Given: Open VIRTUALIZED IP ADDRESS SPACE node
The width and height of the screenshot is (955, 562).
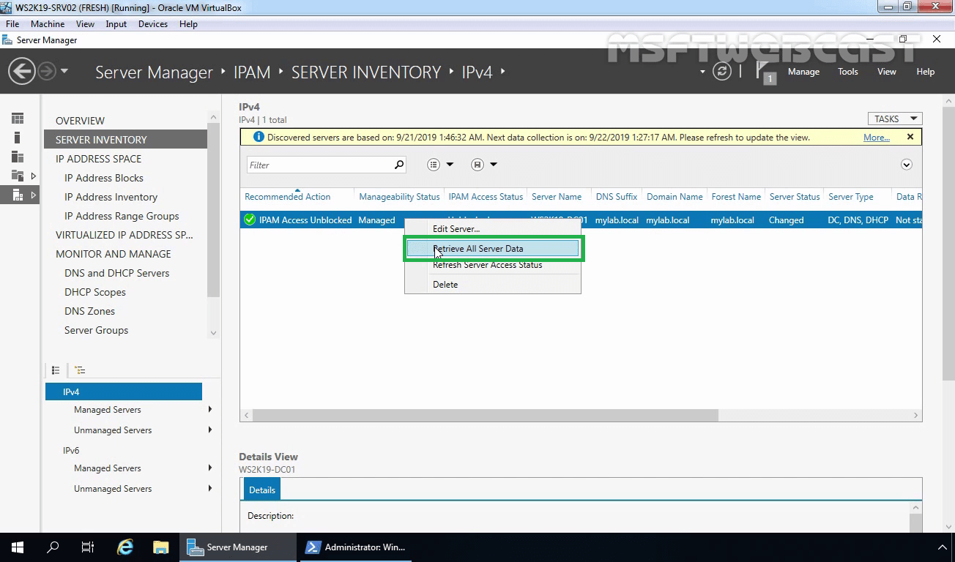Looking at the screenshot, I should pyautogui.click(x=125, y=235).
